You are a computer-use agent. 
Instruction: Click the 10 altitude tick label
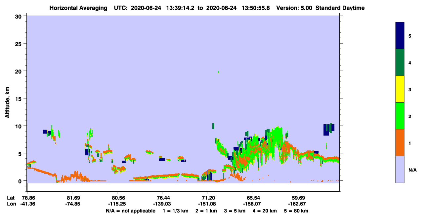[19, 126]
